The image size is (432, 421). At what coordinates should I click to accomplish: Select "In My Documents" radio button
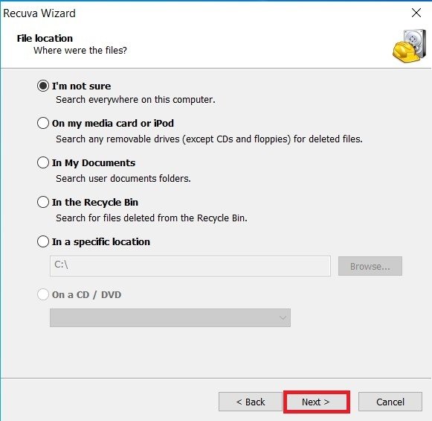coord(43,162)
